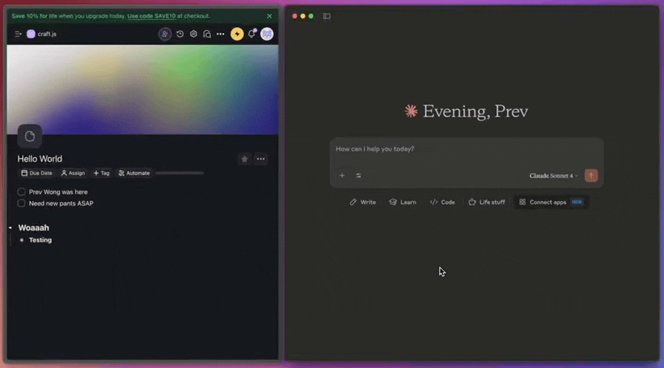Screen dimensions: 664x368
Task: Check the 'Need new pants ASAP' checkbox
Action: point(21,203)
